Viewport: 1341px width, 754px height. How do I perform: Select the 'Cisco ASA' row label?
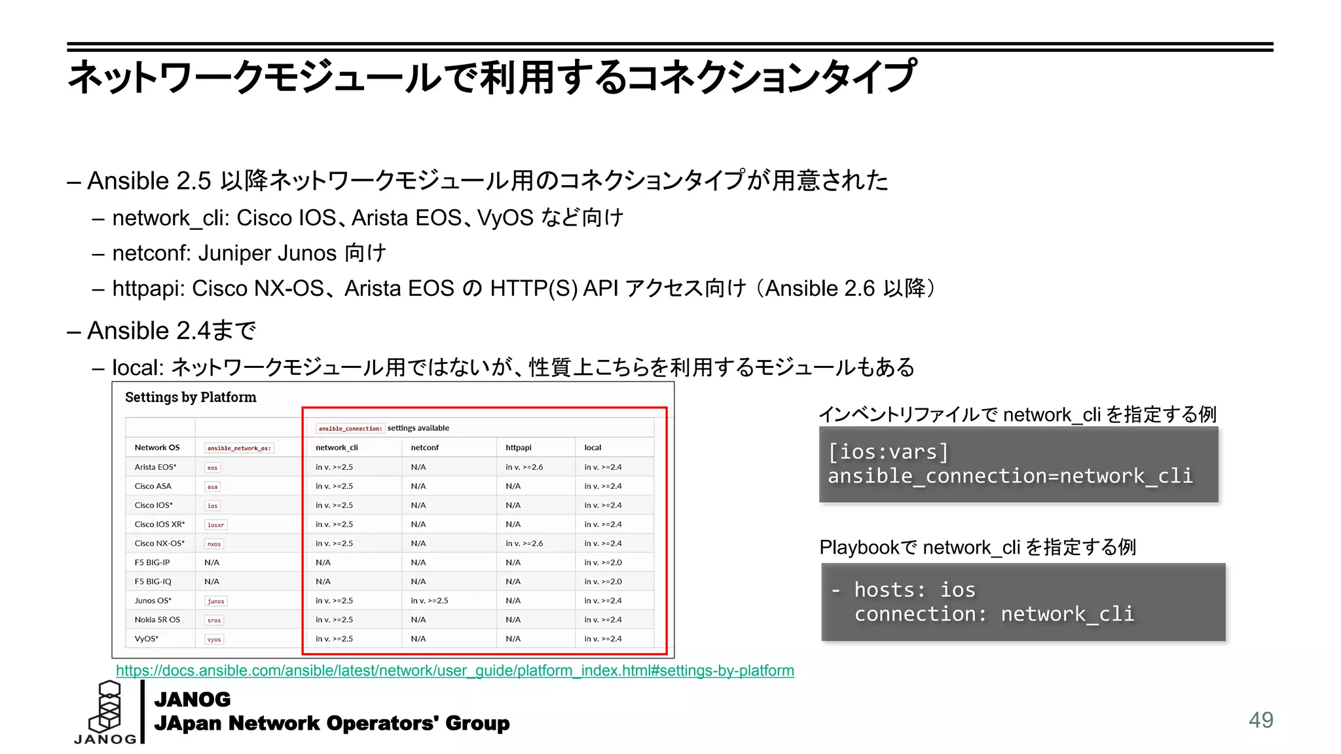(153, 486)
